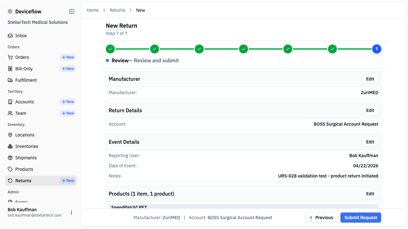Collapse the sidebar panel icon

[72, 11]
